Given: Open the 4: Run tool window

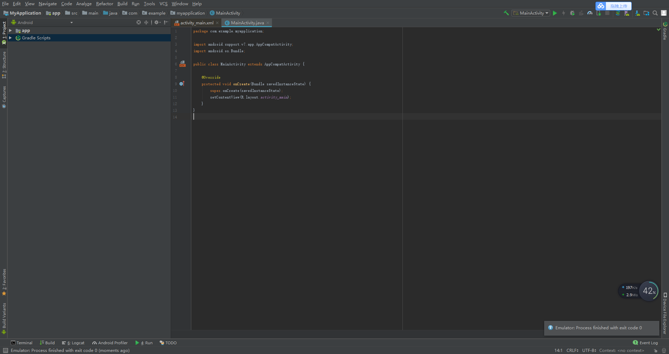Looking at the screenshot, I should (144, 343).
